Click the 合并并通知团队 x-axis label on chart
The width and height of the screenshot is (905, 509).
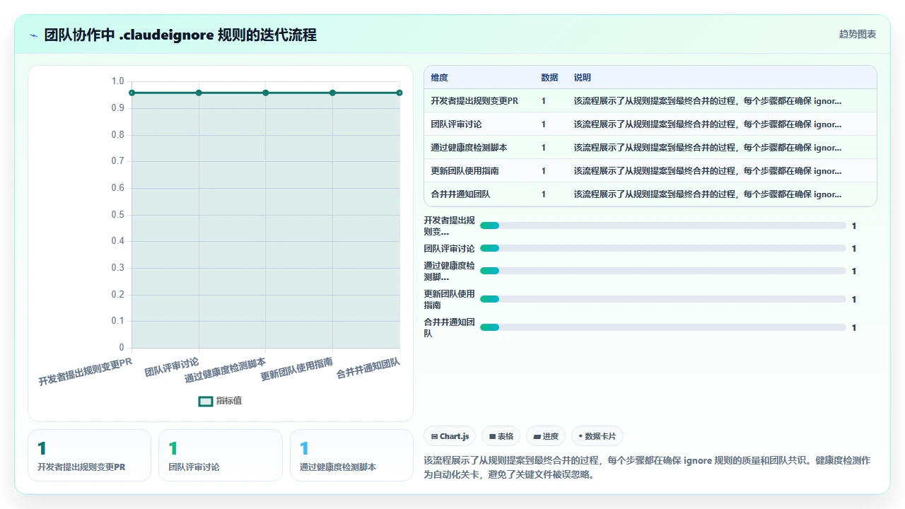pyautogui.click(x=368, y=368)
